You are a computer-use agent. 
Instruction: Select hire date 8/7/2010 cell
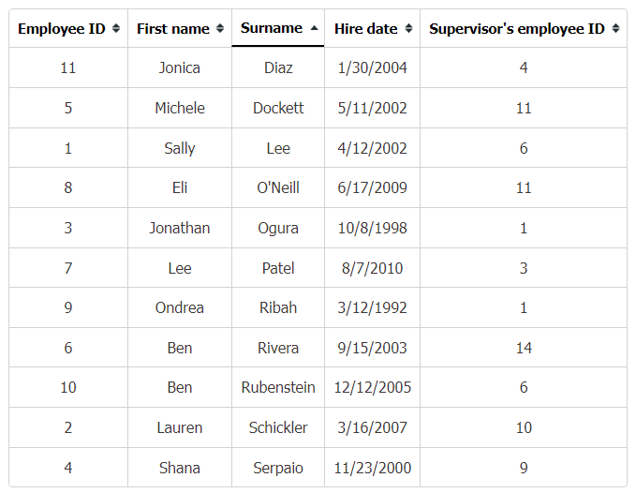click(x=373, y=268)
